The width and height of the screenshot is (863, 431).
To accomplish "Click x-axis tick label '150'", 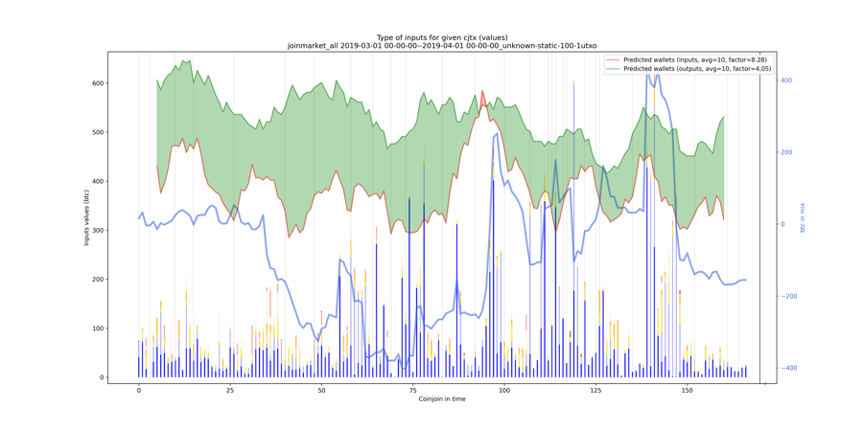I will 687,390.
